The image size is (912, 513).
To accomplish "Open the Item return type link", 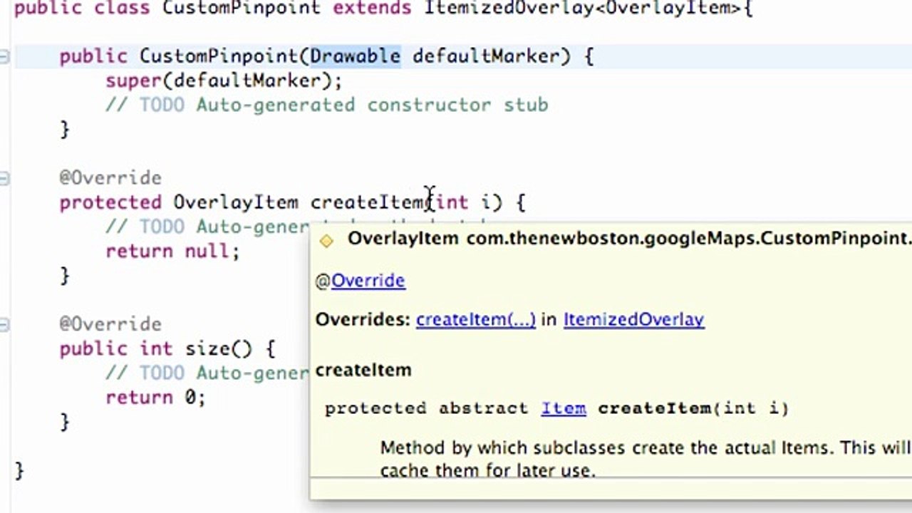I will 563,408.
